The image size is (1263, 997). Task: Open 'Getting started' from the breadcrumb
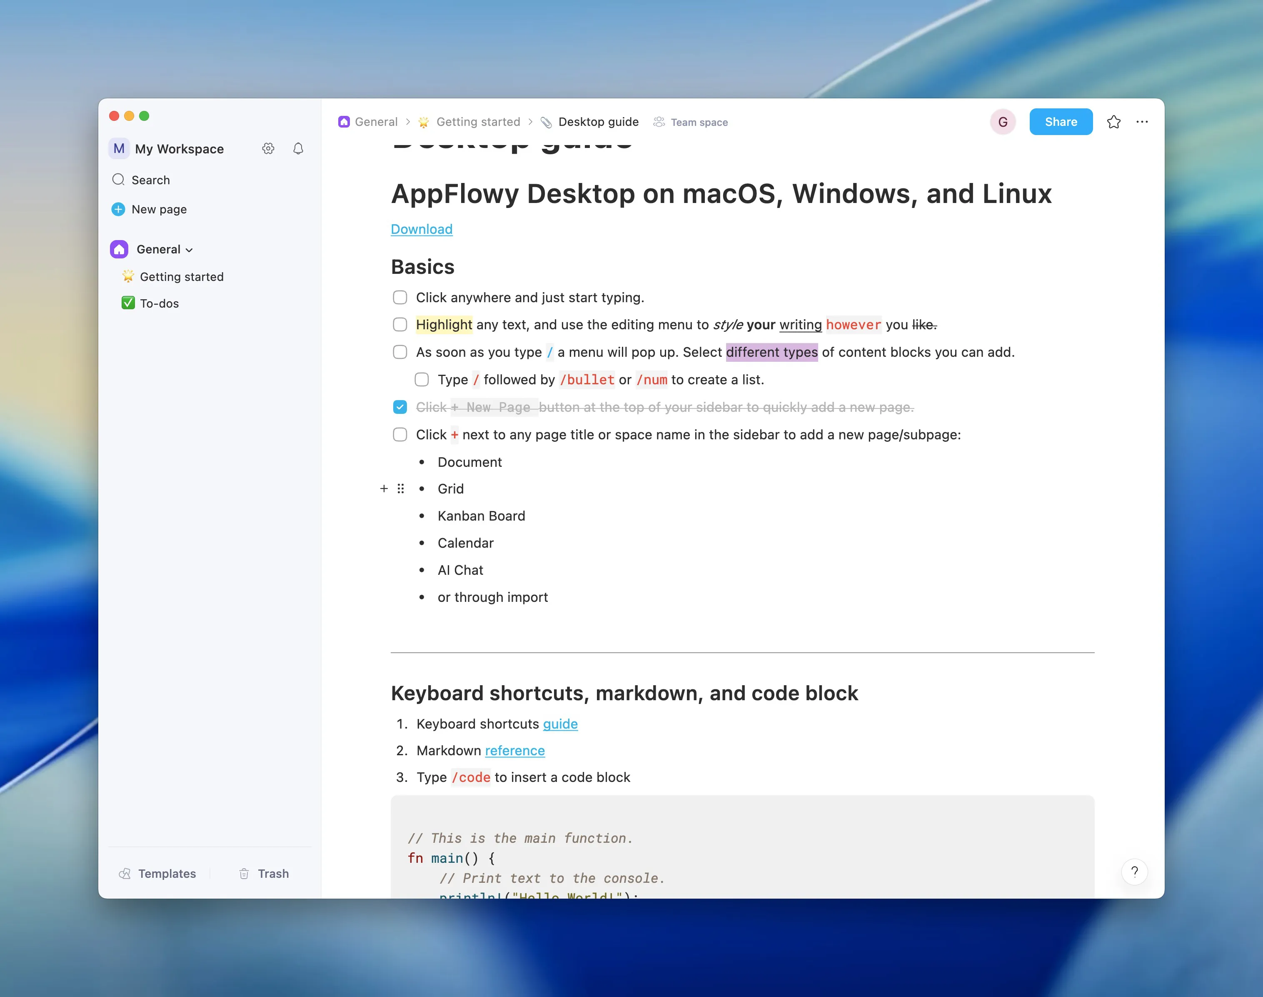point(478,121)
